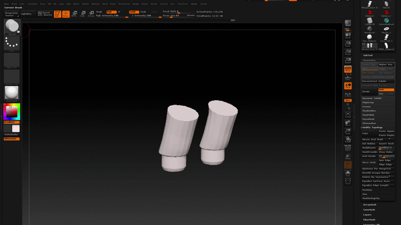Click the Frame mesh icon
This screenshot has width=401, height=225.
coord(348,115)
